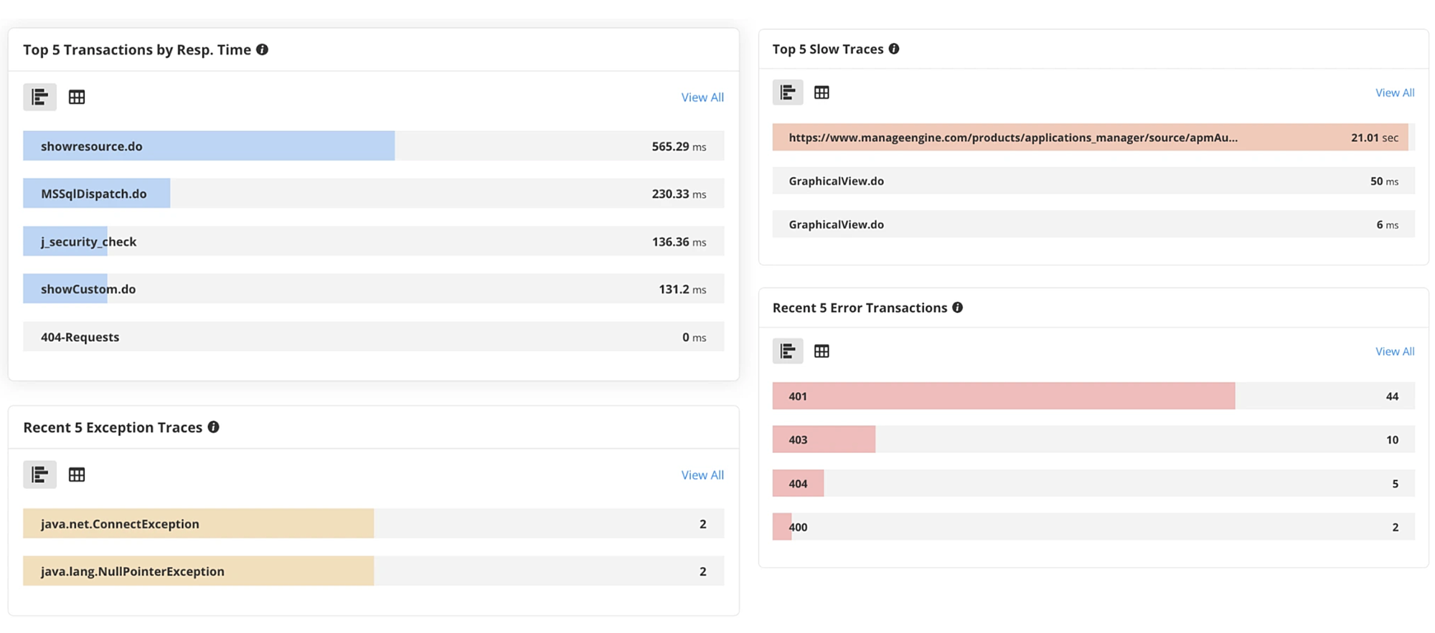Select bar chart view for Exception Traces
The width and height of the screenshot is (1435, 633).
[39, 475]
